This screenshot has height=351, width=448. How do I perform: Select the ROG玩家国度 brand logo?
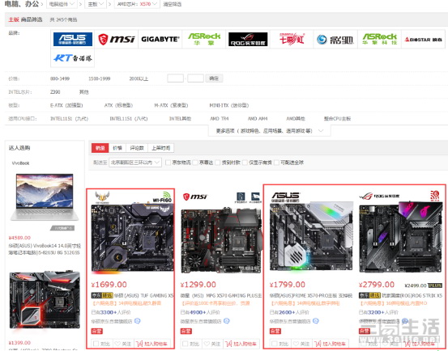click(248, 39)
